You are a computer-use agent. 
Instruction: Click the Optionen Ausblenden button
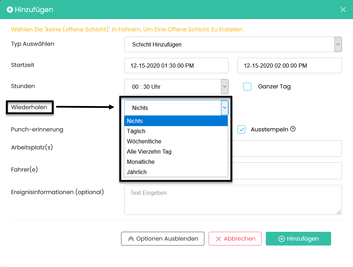tap(162, 238)
